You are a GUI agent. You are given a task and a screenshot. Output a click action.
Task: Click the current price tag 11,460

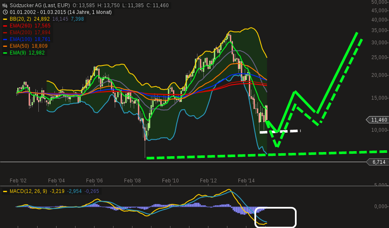point(377,120)
